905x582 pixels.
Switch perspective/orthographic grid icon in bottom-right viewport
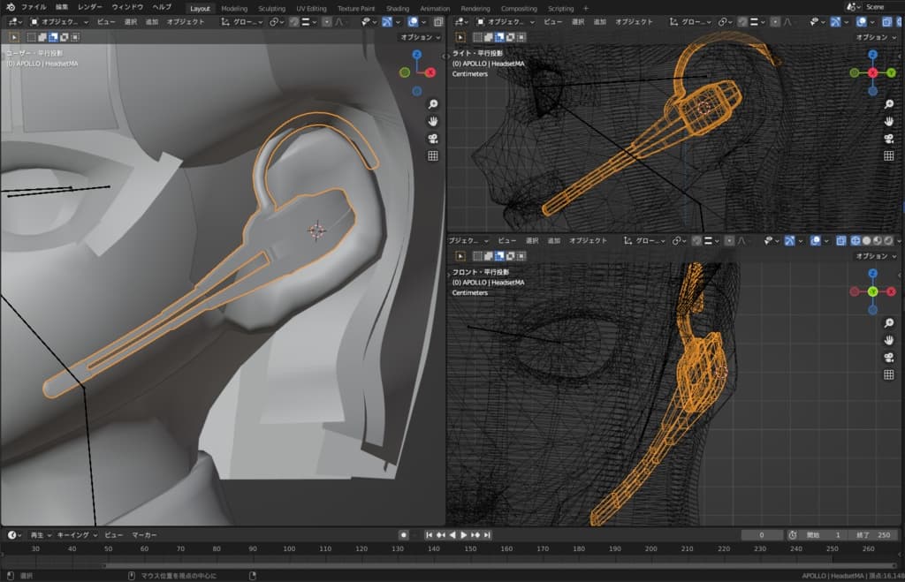[889, 374]
